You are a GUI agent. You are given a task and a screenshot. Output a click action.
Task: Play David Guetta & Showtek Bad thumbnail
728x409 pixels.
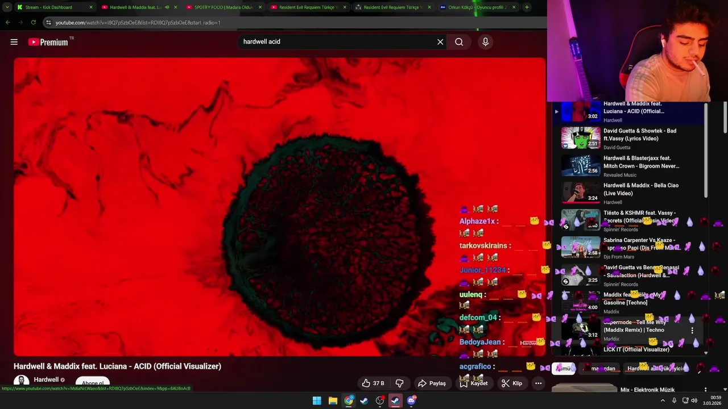coord(581,137)
